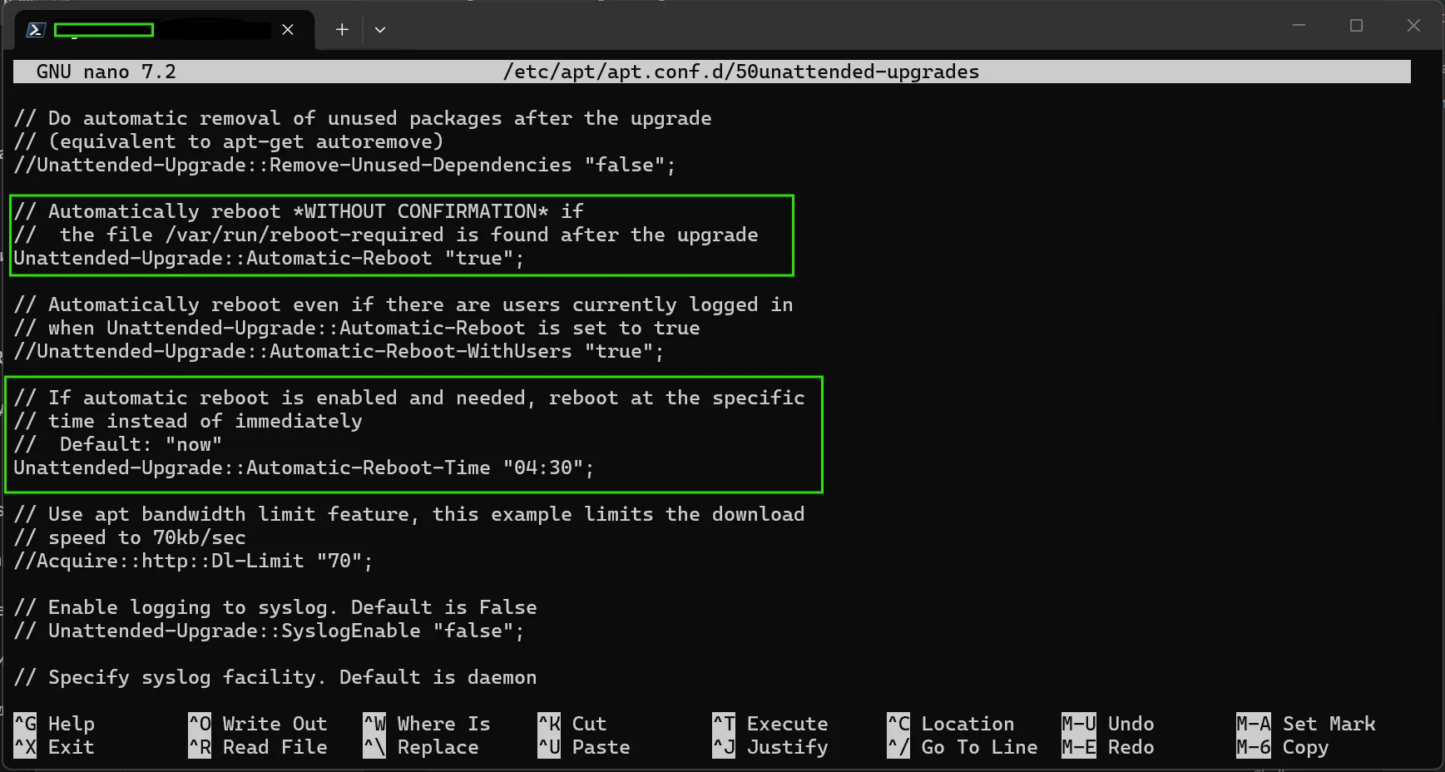Click the Where Is search shortcut
This screenshot has width=1445, height=772.
(427, 724)
